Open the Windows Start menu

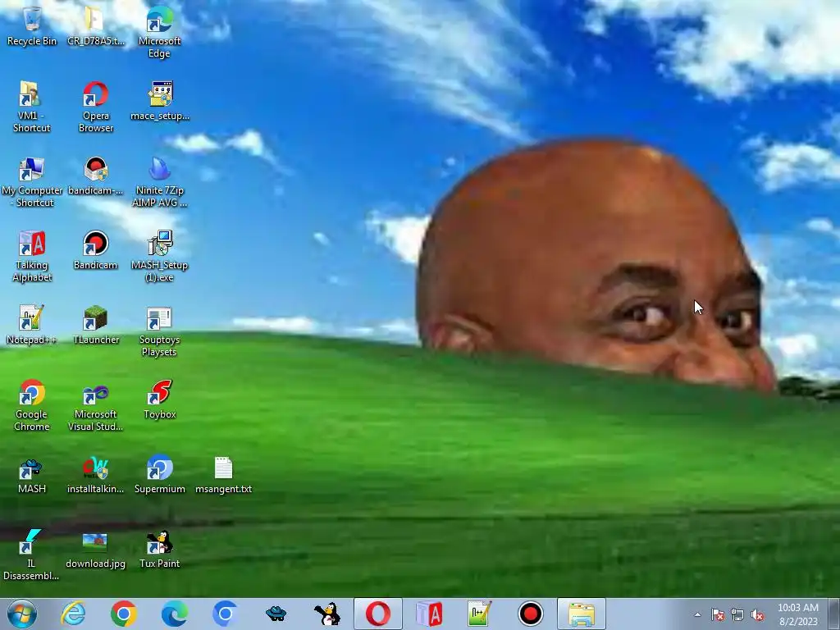[22, 614]
